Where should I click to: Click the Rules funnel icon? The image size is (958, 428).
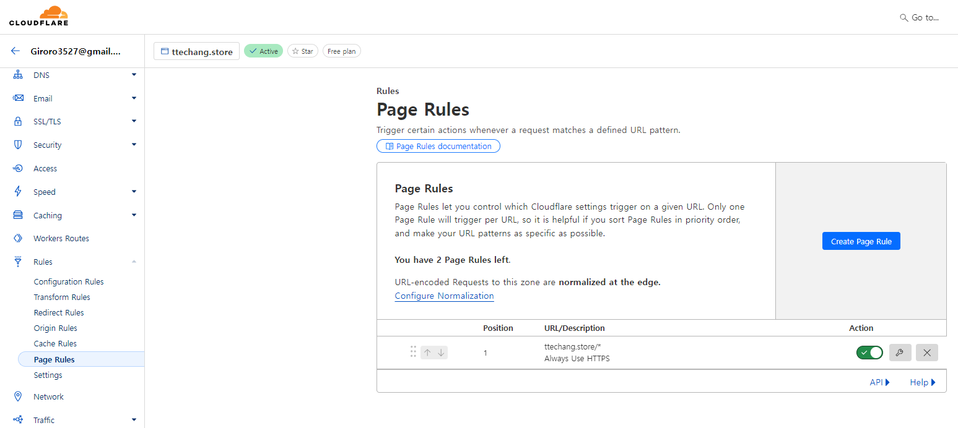pyautogui.click(x=18, y=262)
